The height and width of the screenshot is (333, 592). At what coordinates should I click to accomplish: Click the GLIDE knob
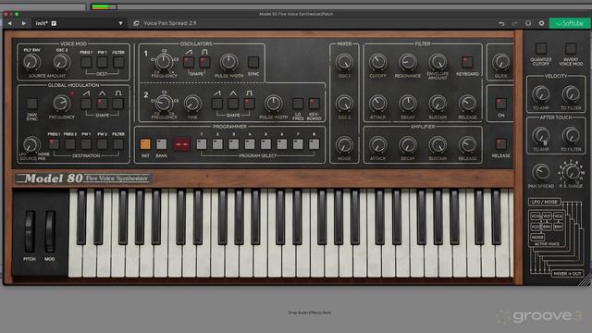click(501, 62)
